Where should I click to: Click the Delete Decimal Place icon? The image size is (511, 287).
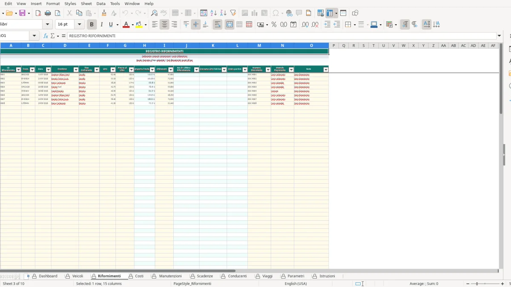(x=315, y=25)
